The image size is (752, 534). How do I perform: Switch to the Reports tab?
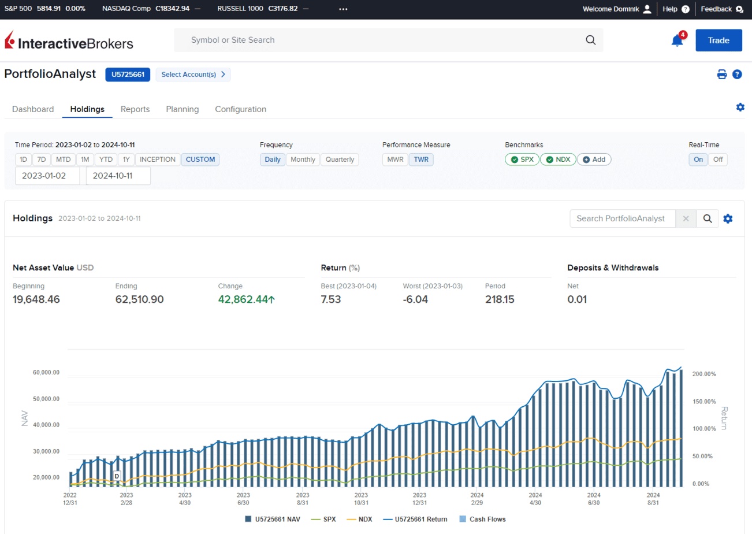(x=135, y=109)
